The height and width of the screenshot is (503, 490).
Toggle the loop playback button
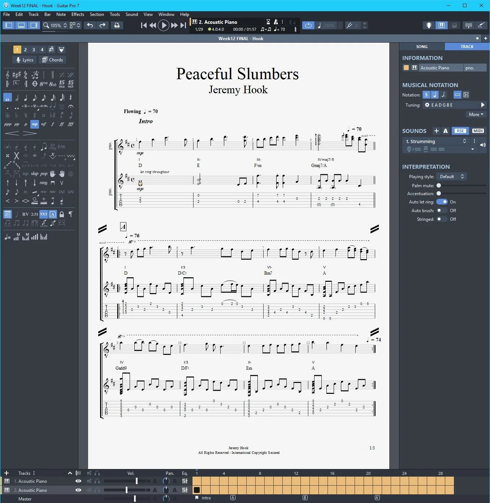(x=308, y=25)
